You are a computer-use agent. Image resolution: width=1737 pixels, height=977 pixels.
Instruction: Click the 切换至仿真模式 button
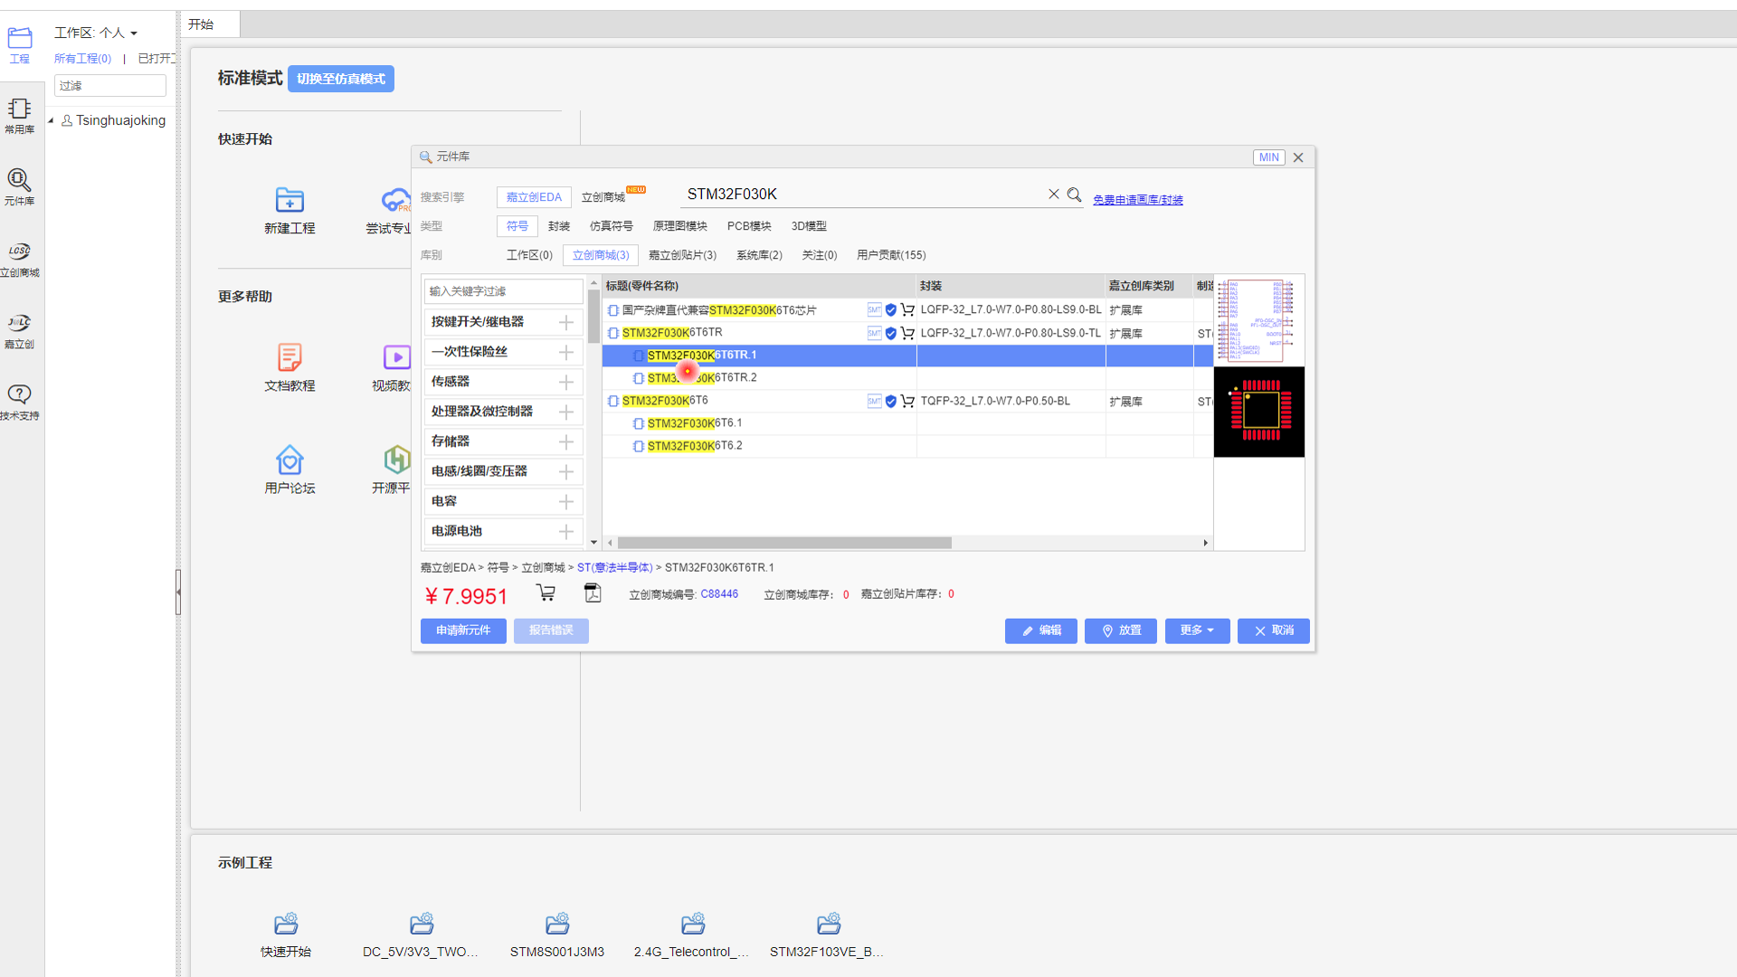341,79
